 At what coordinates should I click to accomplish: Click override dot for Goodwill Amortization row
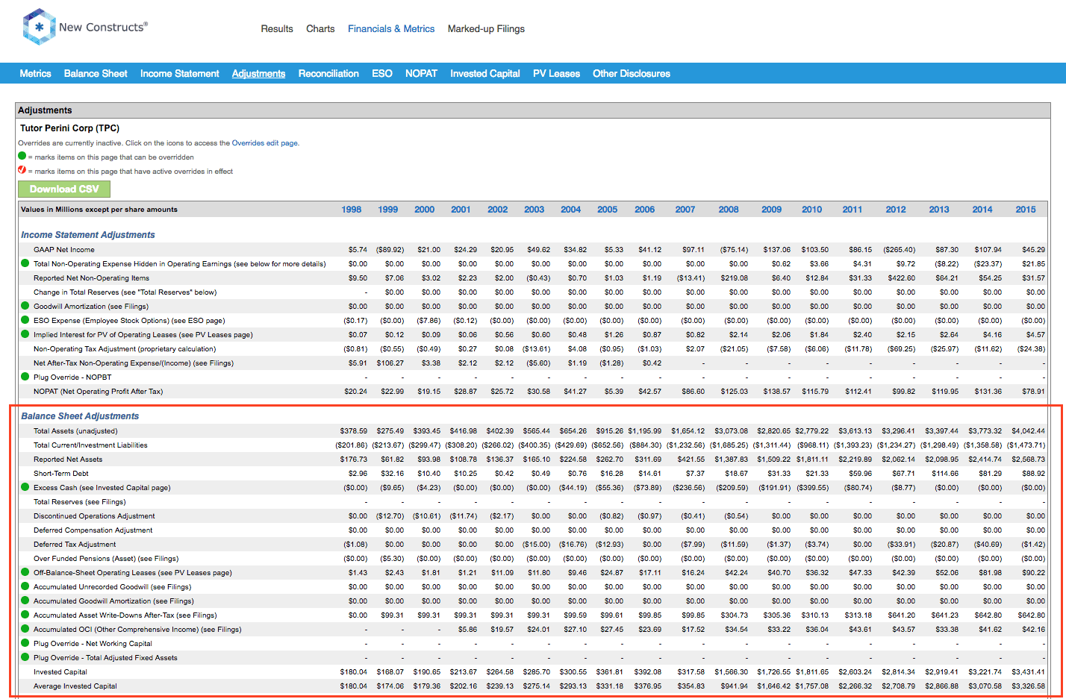tap(25, 306)
